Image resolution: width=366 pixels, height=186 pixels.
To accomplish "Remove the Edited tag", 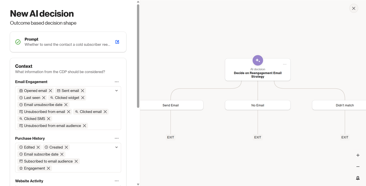I will (38, 147).
